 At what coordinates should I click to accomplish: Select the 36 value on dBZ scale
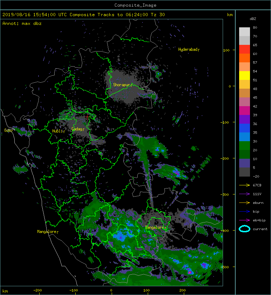coord(255,124)
